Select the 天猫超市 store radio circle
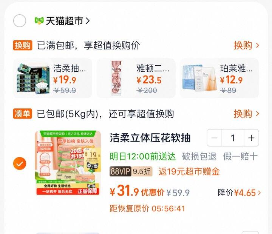272x234 pixels. [20, 21]
